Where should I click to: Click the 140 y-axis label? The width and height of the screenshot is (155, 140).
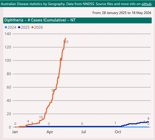[8, 34]
